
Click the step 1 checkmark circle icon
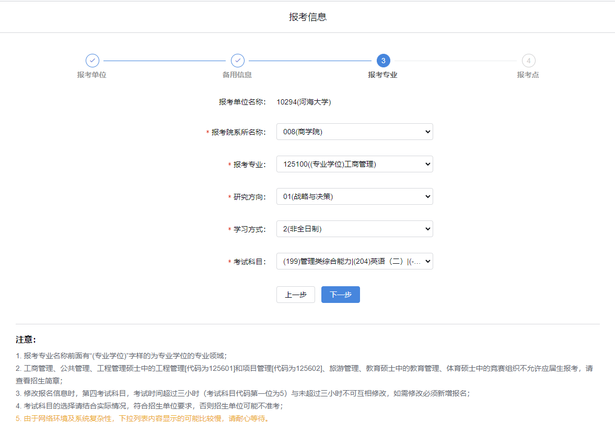point(92,61)
